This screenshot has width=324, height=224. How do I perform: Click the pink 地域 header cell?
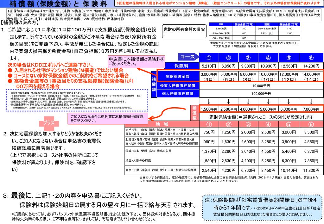162,124
